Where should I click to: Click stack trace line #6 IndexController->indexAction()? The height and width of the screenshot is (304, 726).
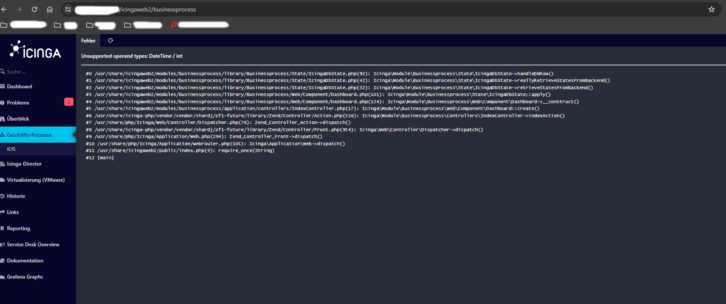click(325, 115)
